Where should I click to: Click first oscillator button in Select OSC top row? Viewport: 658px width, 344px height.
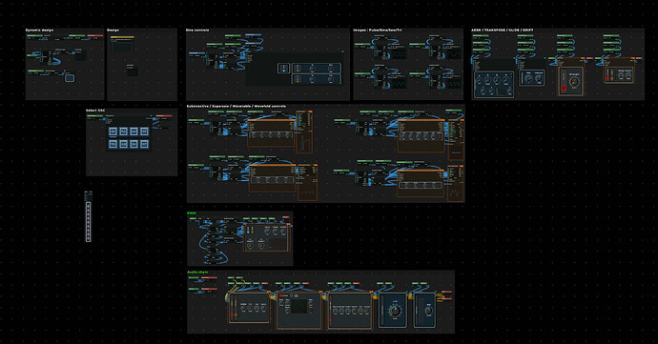coord(113,132)
